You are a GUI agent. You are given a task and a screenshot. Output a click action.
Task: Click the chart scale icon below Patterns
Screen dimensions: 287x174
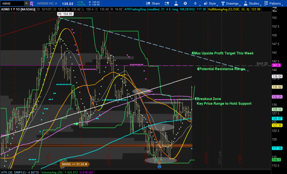[274, 9]
